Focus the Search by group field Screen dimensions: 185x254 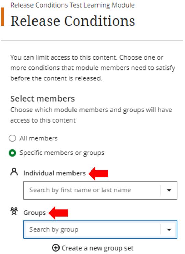click(100, 229)
